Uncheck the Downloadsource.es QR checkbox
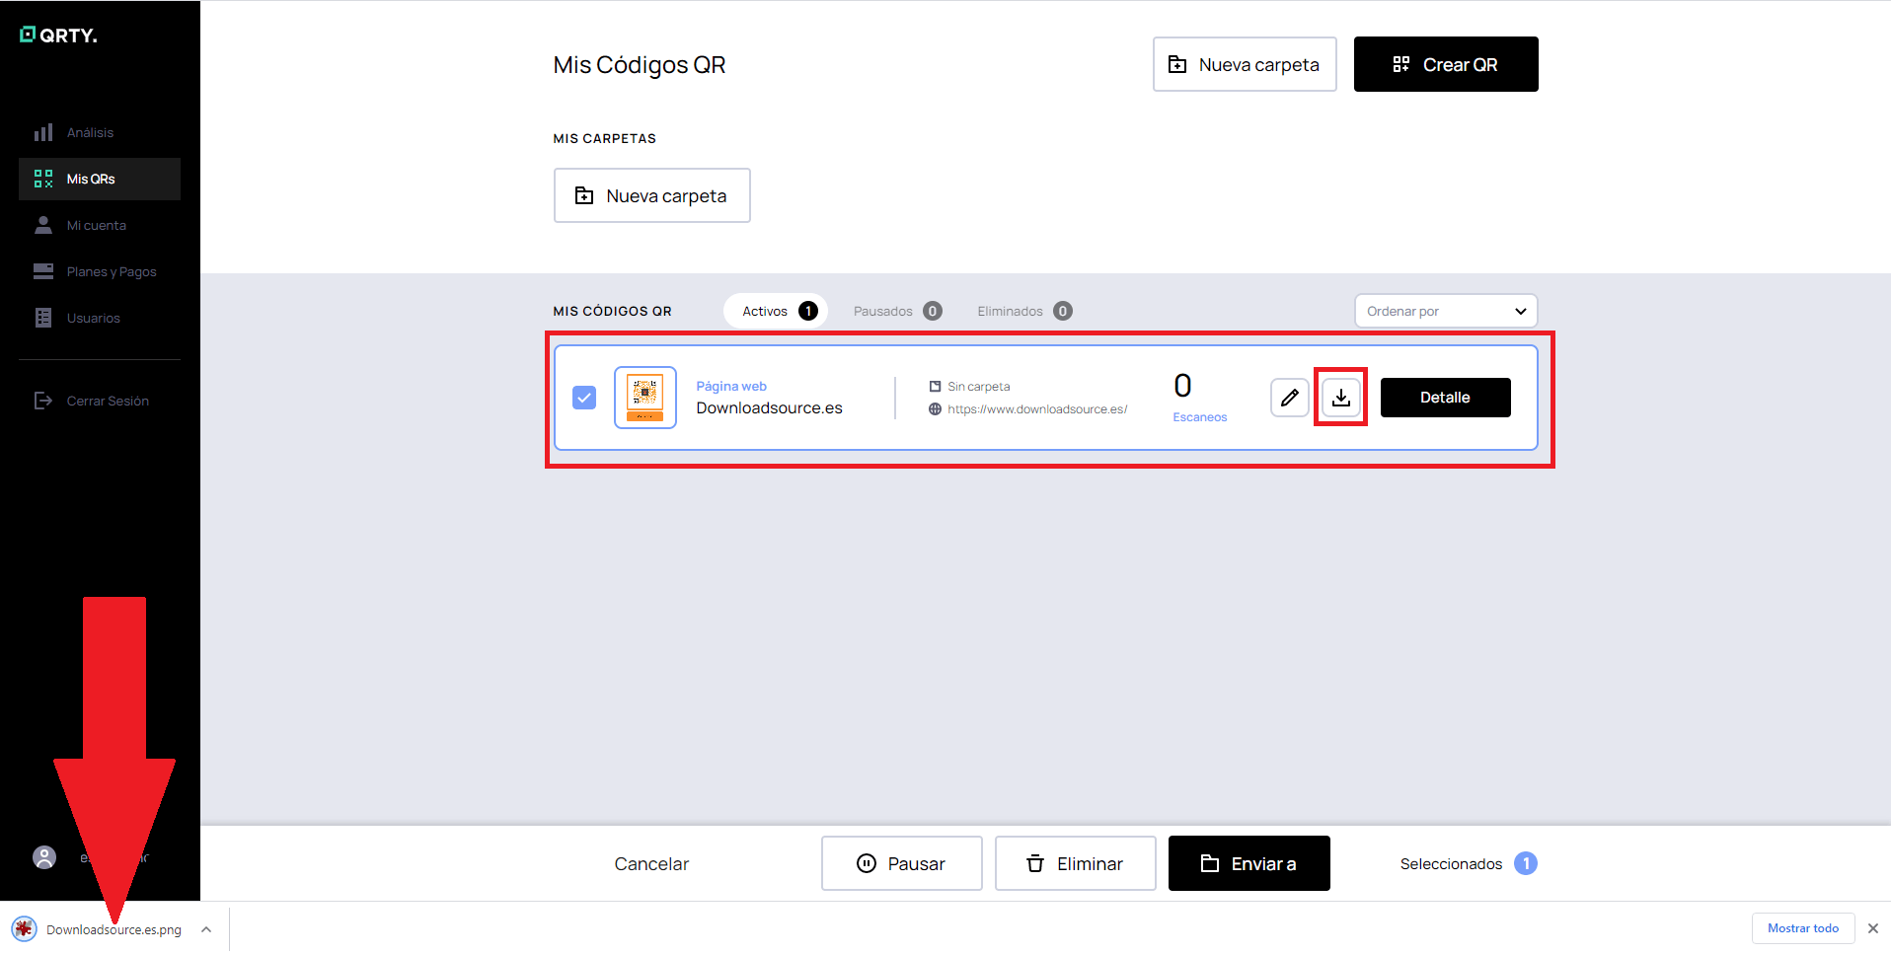This screenshot has height=955, width=1891. (x=584, y=398)
